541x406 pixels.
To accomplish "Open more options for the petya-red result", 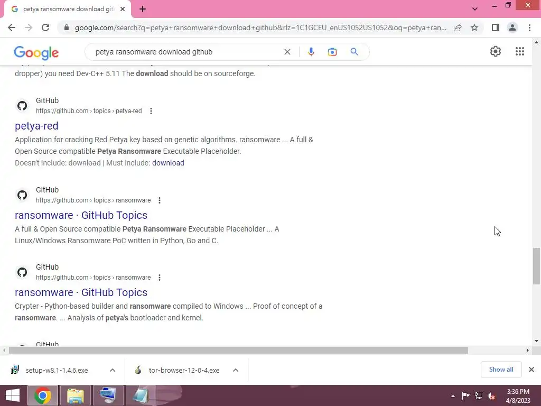I will click(151, 111).
